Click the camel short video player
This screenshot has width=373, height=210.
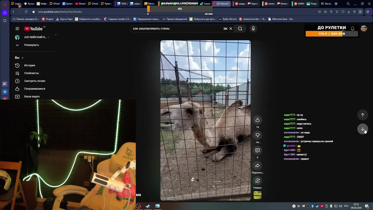(x=205, y=120)
